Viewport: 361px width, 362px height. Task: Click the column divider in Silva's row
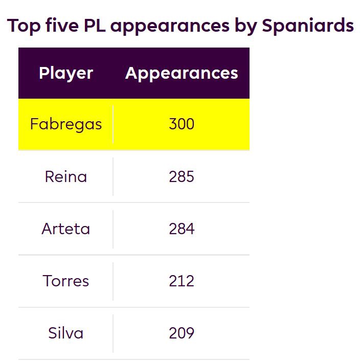coord(113,333)
